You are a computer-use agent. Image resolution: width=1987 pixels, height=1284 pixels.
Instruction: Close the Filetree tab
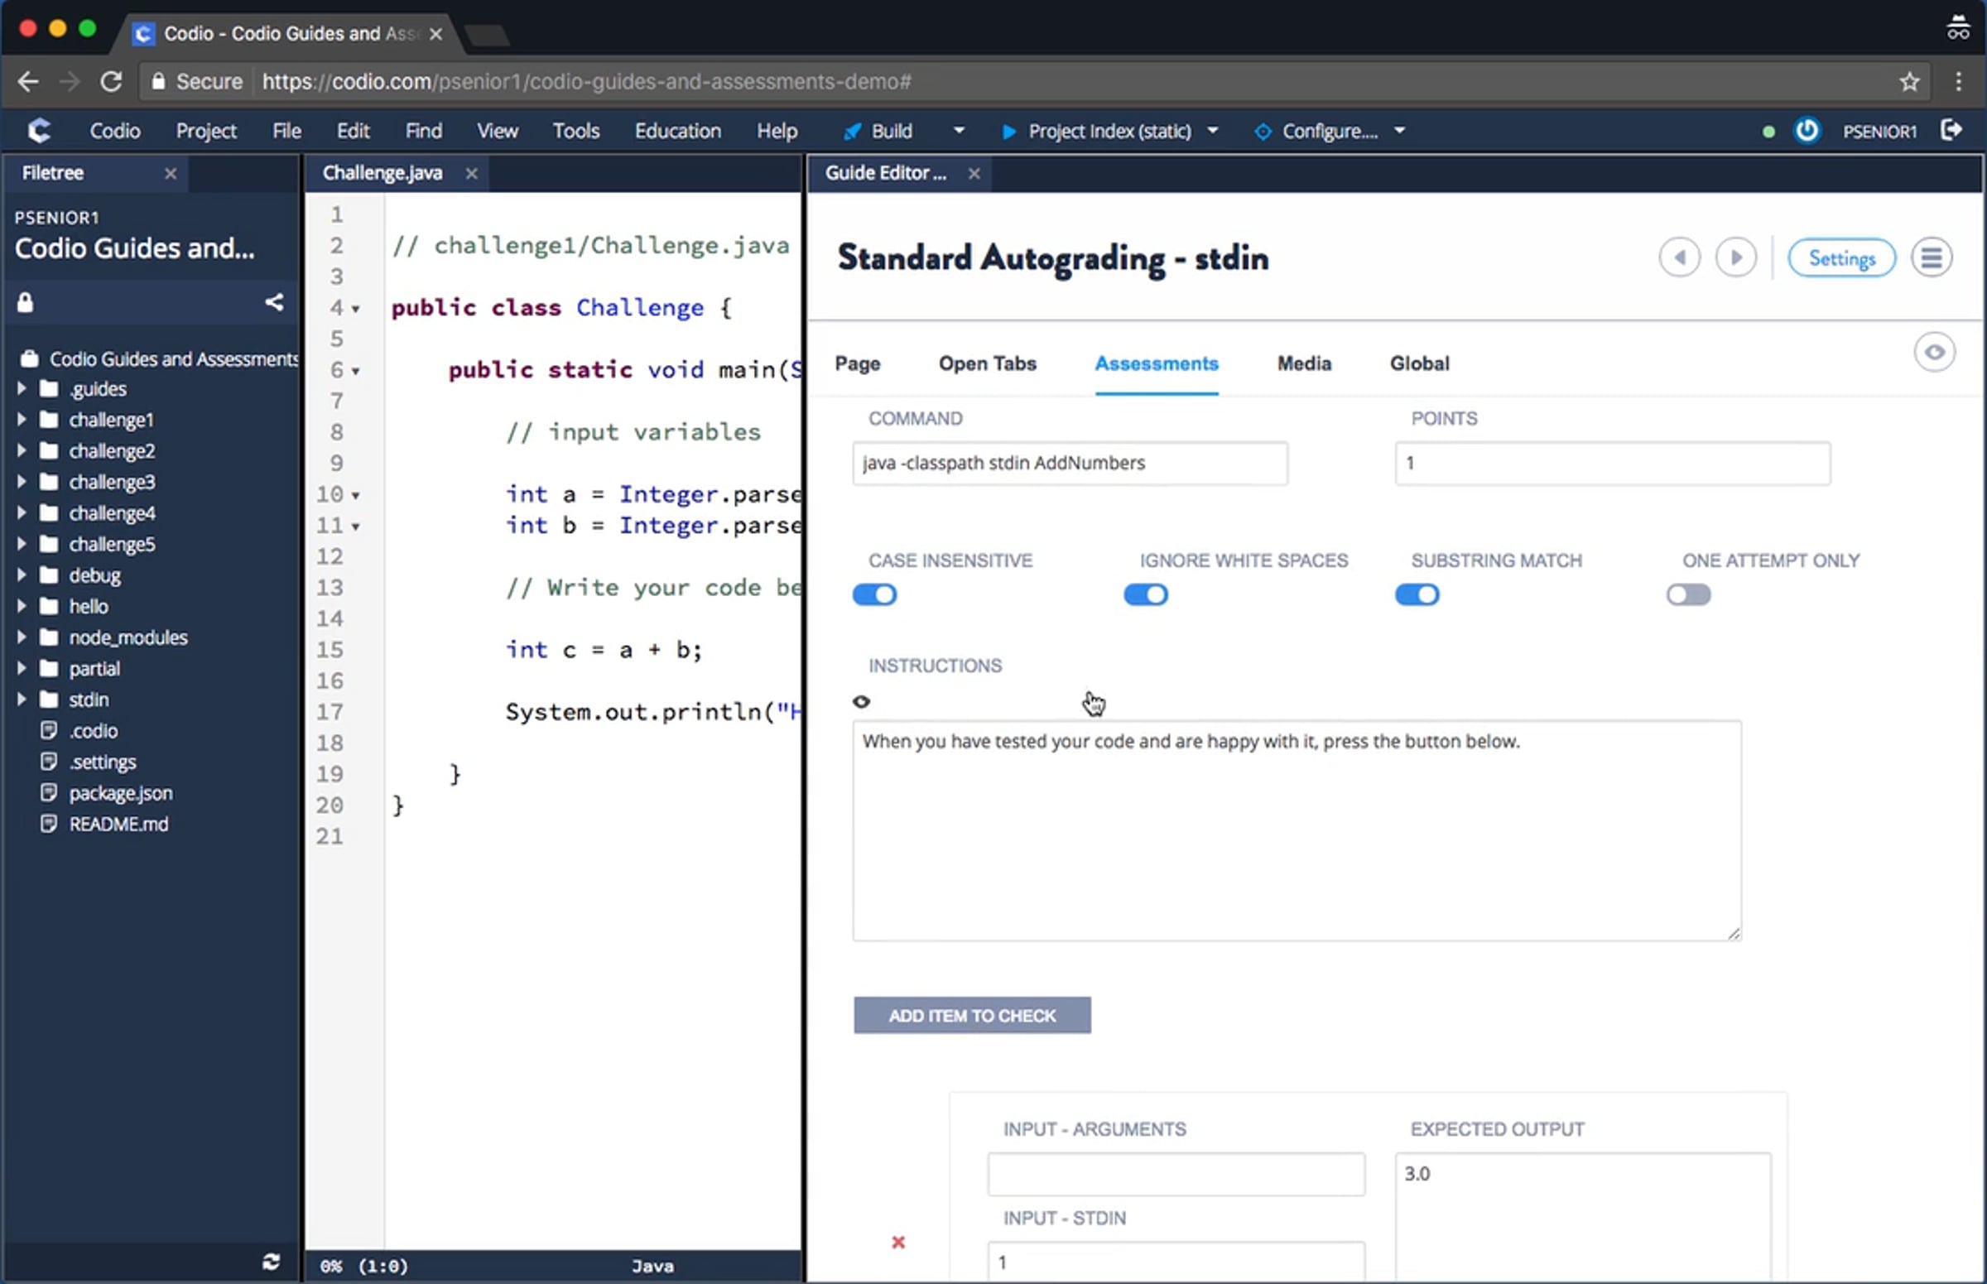pos(170,173)
